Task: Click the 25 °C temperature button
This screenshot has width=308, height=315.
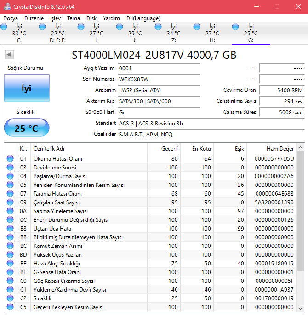Action: [x=27, y=128]
